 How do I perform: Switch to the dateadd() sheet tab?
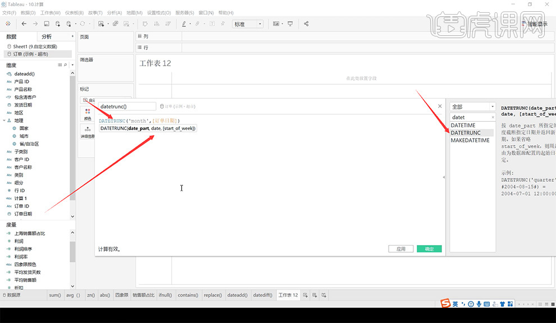(237, 295)
